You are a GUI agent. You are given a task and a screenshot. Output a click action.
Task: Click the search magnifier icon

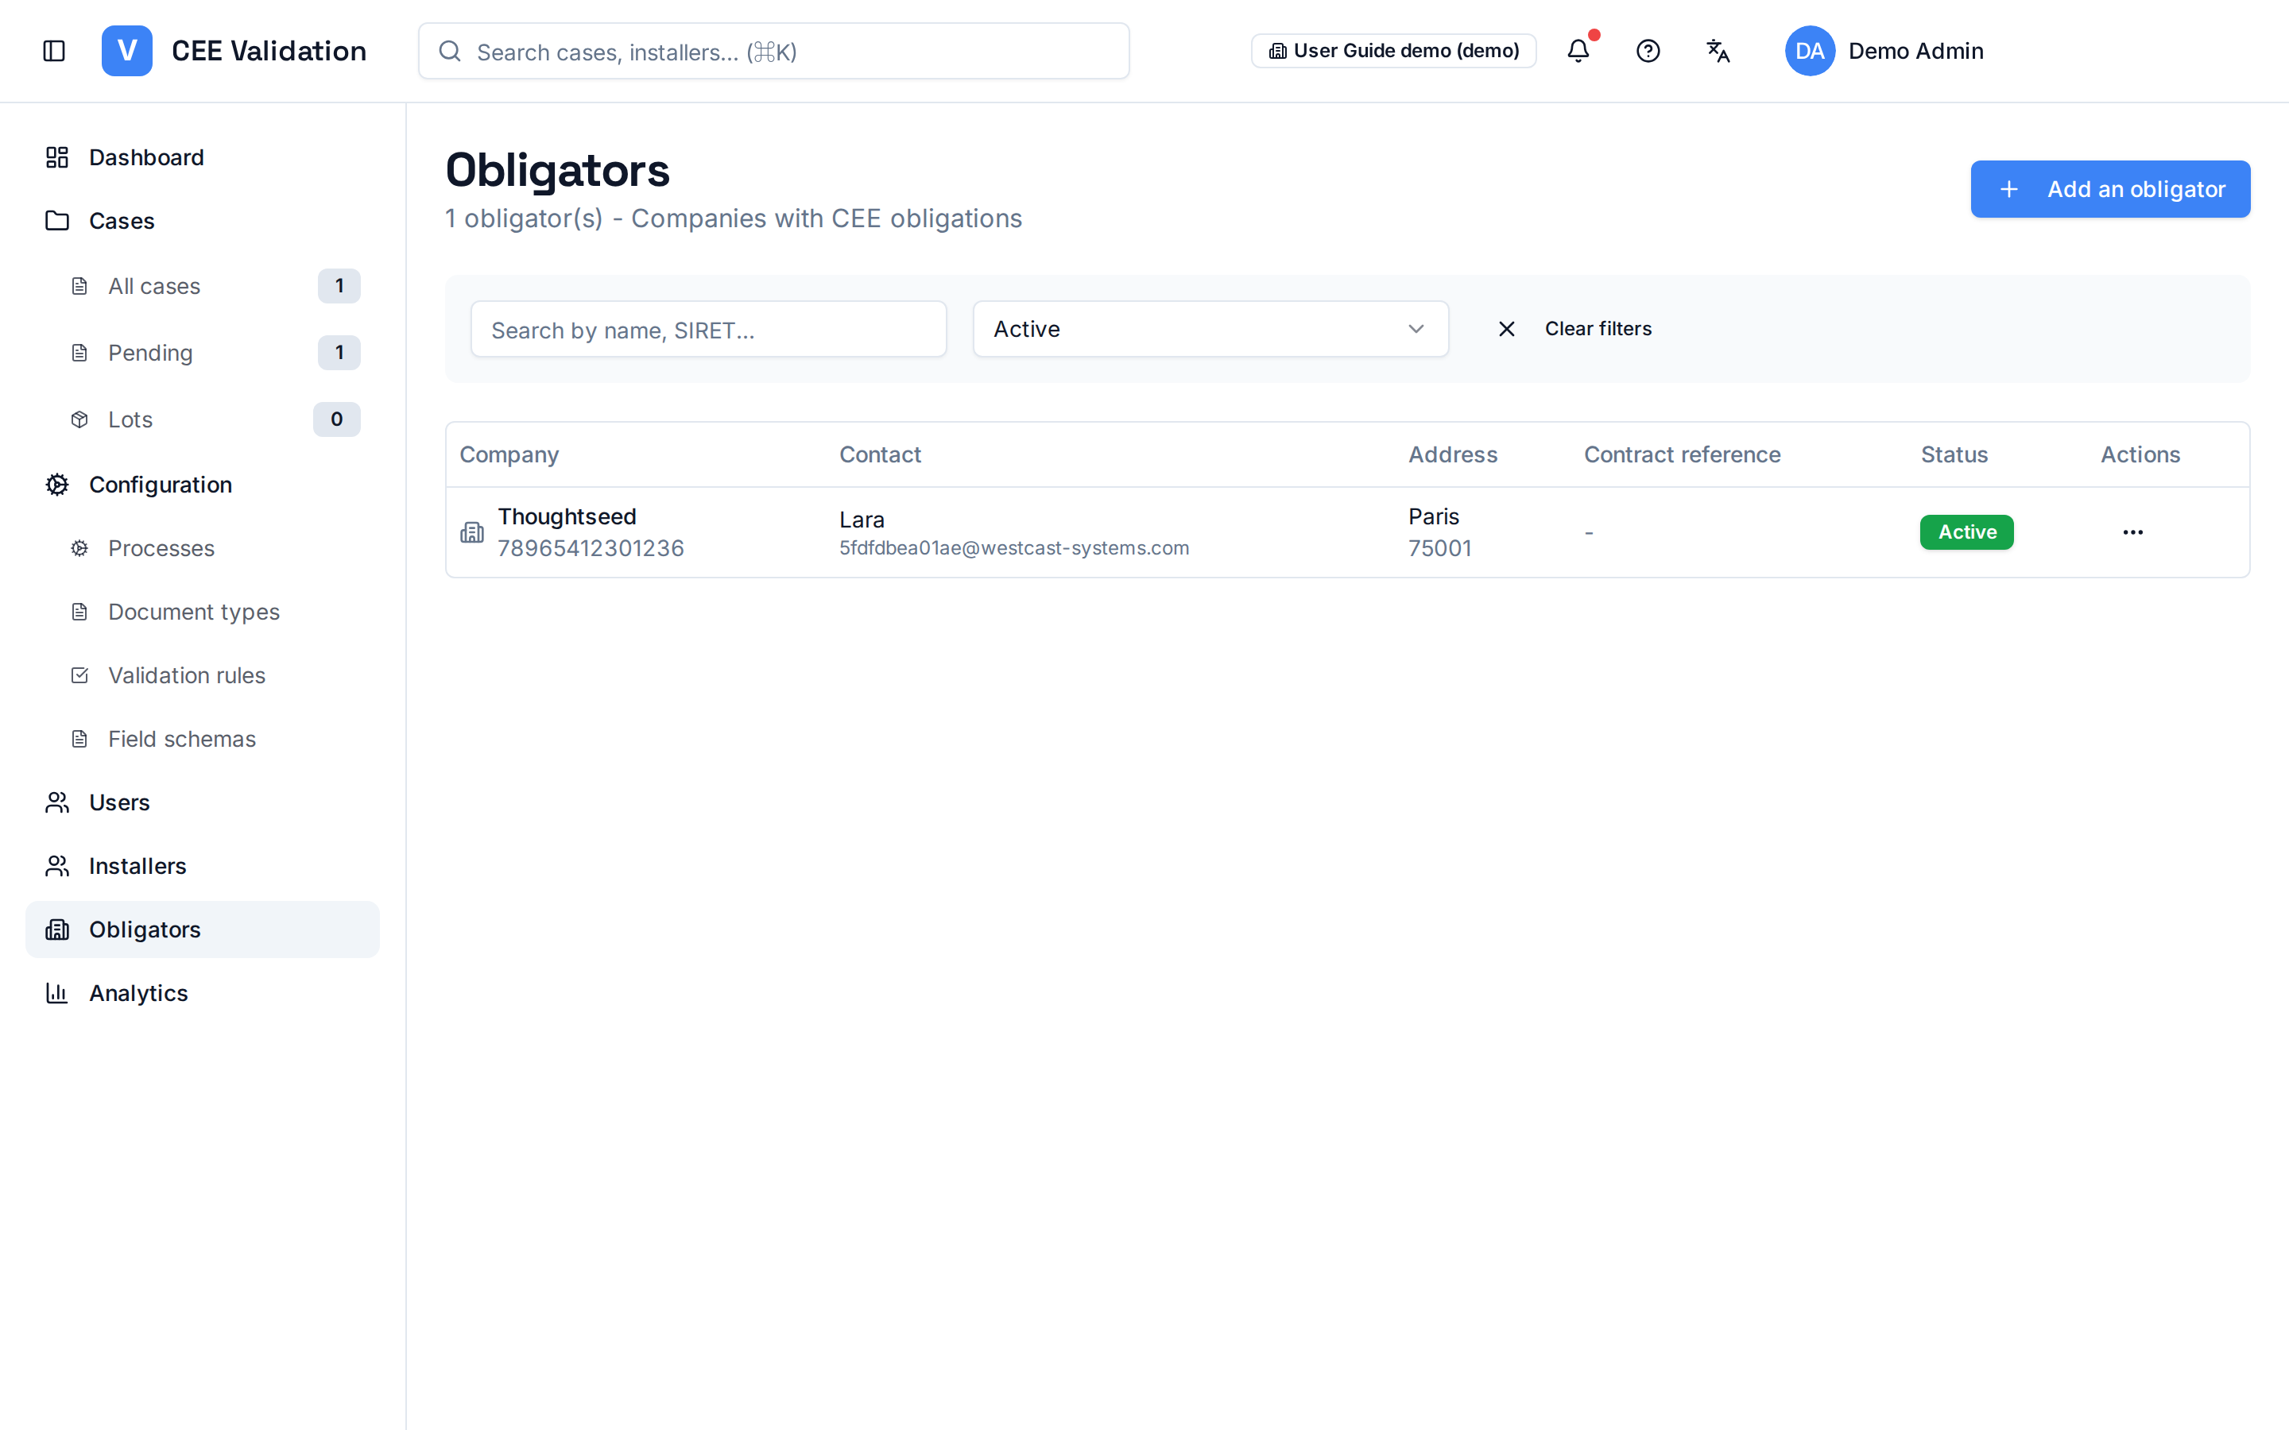pos(450,51)
